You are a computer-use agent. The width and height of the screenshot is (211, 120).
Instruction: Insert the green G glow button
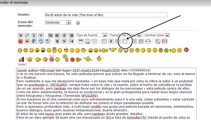click(57, 41)
